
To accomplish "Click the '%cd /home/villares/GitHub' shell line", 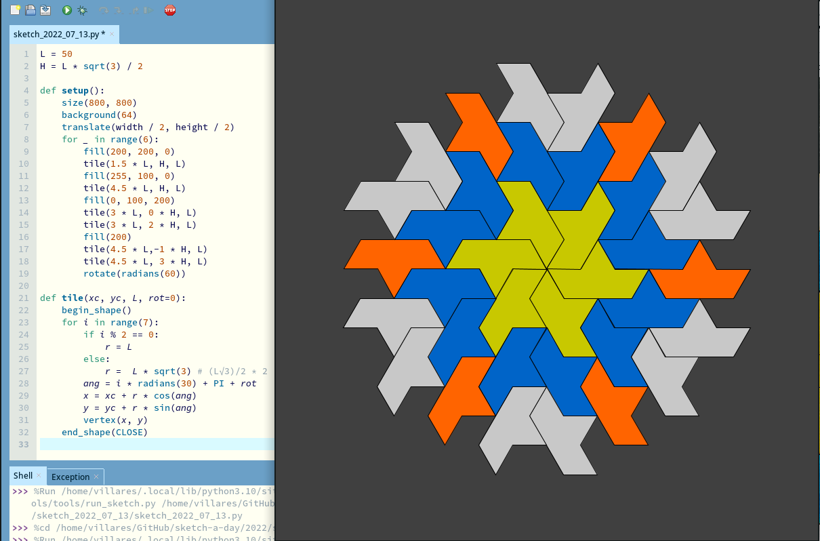I will pyautogui.click(x=155, y=528).
